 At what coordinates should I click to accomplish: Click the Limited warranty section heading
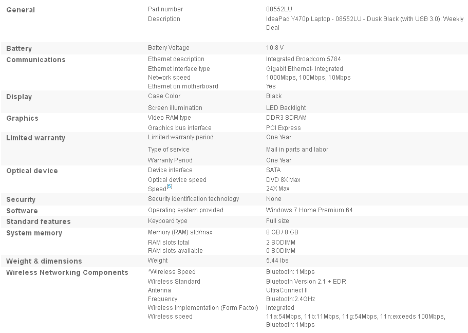pyautogui.click(x=35, y=138)
